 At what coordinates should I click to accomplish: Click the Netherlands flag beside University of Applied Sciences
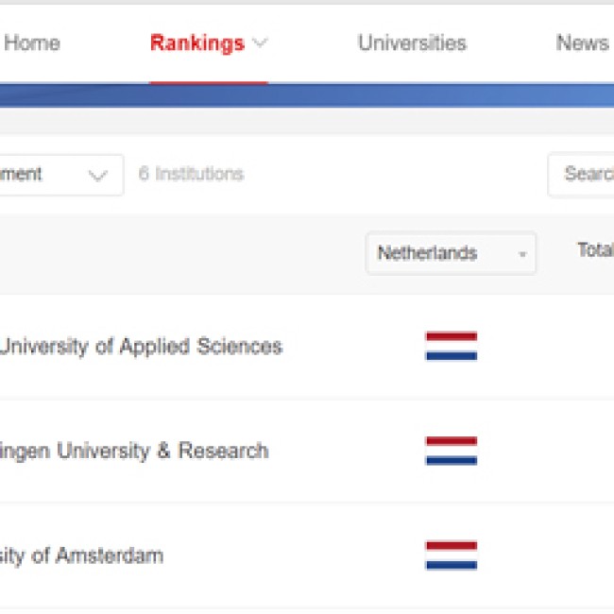pyautogui.click(x=452, y=346)
